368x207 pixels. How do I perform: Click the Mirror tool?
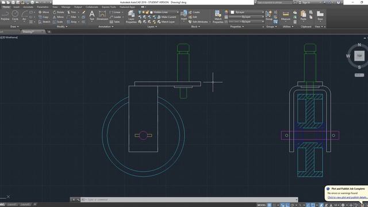click(58, 17)
